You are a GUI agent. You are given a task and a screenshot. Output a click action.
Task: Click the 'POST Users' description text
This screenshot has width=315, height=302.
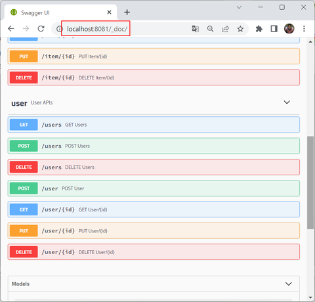(x=77, y=146)
